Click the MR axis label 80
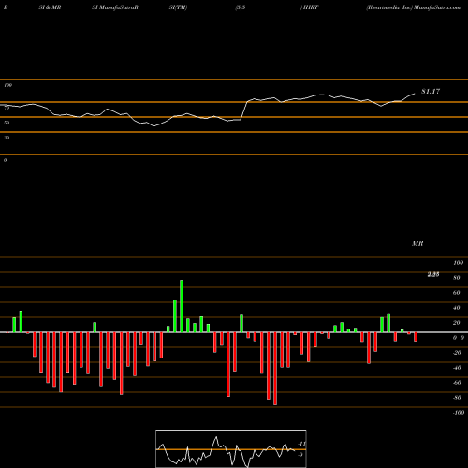The image size is (468, 468). (x=457, y=278)
